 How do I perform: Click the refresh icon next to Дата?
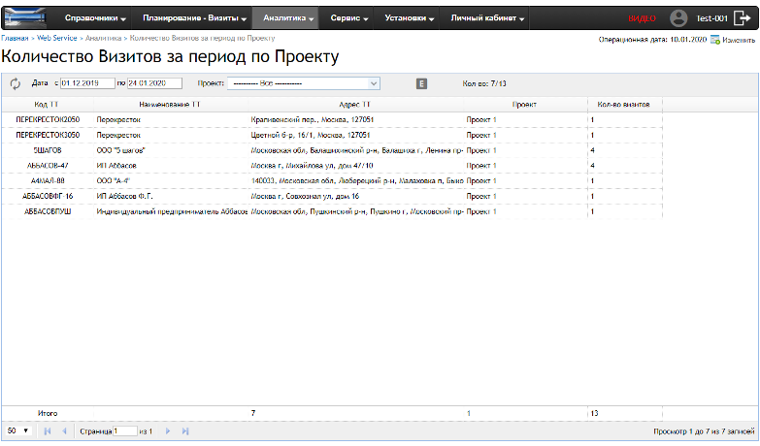(16, 83)
